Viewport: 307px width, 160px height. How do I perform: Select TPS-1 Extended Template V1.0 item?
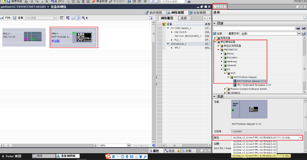click(254, 85)
